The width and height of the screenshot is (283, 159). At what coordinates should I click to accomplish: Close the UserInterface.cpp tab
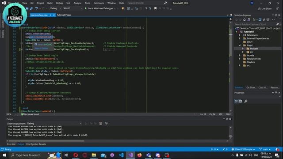pyautogui.click(x=54, y=15)
